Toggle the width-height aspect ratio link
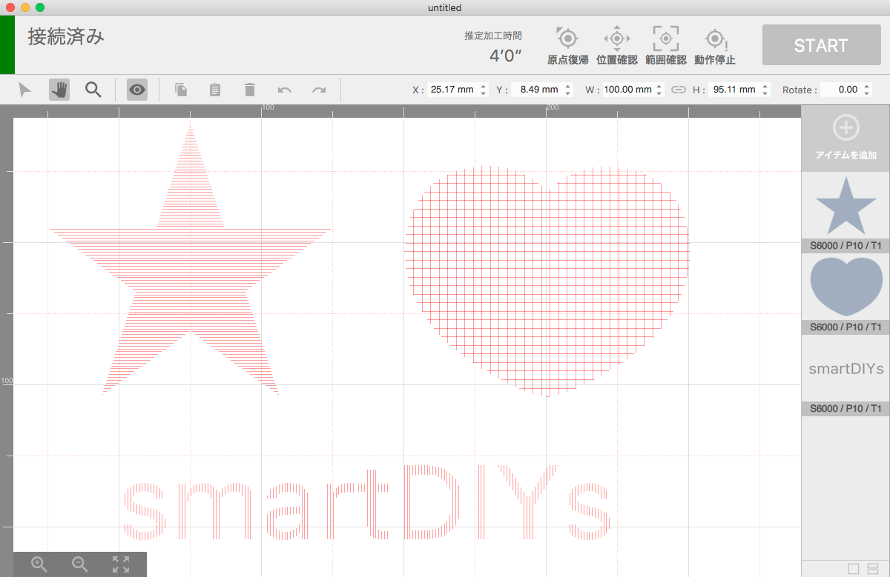Screen dimensions: 890x577 679,90
